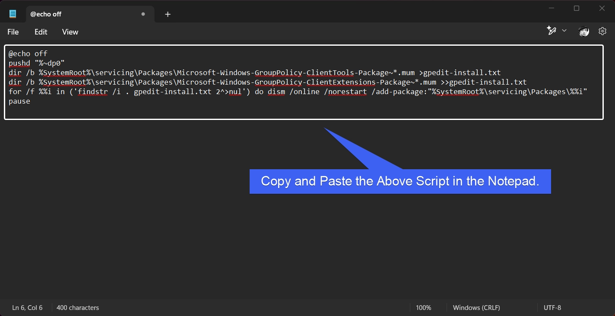This screenshot has width=615, height=316.
Task: Open Notepad settings gear
Action: (x=602, y=31)
